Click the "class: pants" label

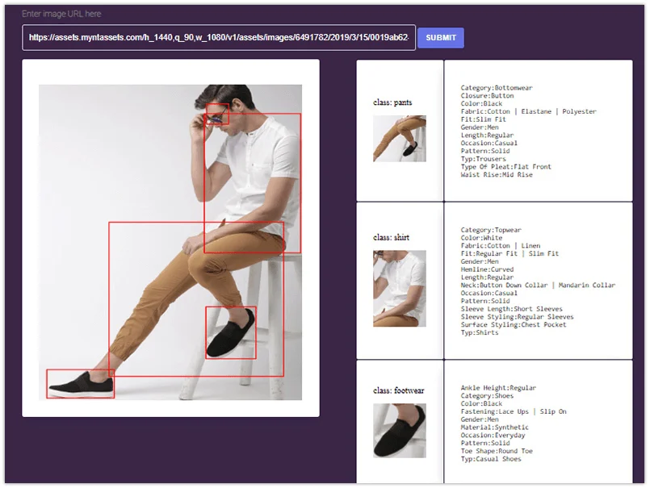(x=392, y=102)
